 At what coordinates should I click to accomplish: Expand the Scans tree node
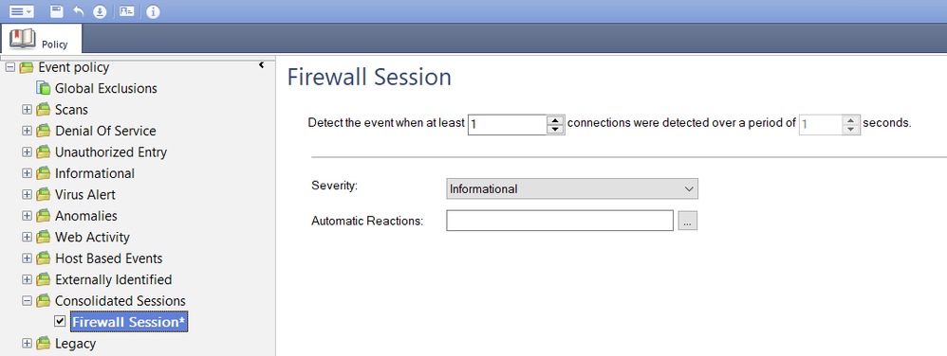[27, 110]
